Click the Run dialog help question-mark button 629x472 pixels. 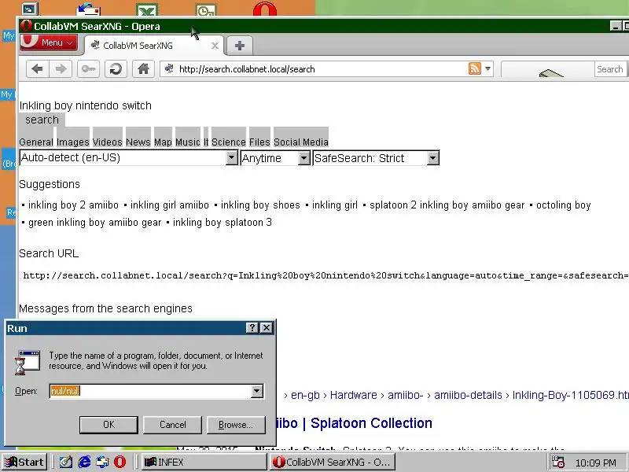[x=252, y=328]
